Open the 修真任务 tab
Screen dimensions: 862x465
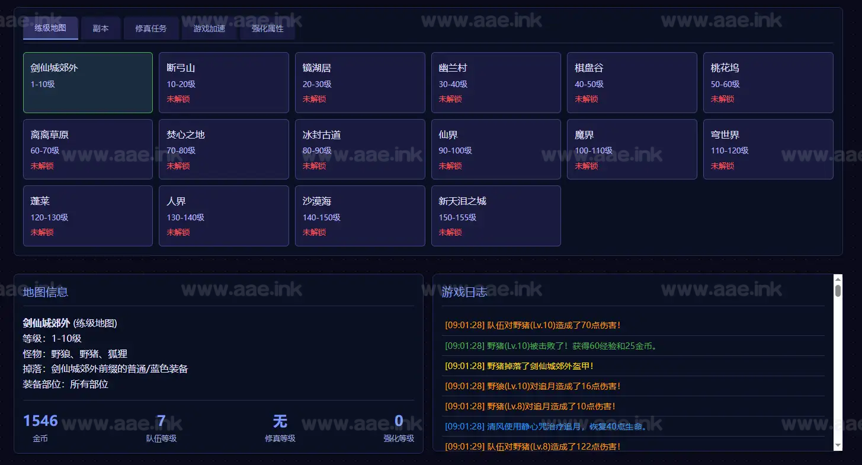pyautogui.click(x=151, y=28)
